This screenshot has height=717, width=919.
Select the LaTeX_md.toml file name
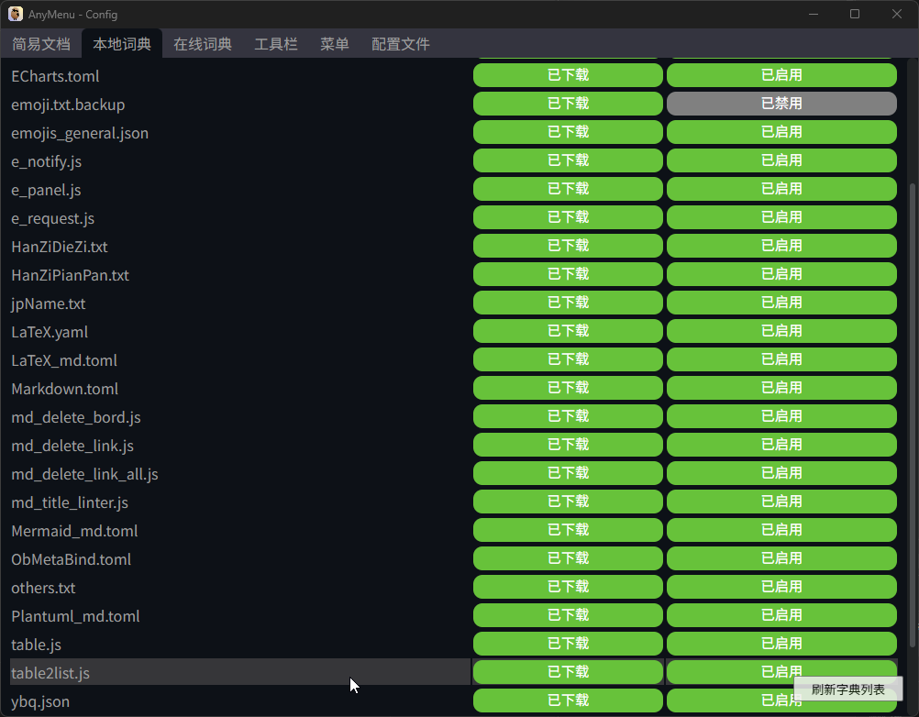click(x=64, y=360)
